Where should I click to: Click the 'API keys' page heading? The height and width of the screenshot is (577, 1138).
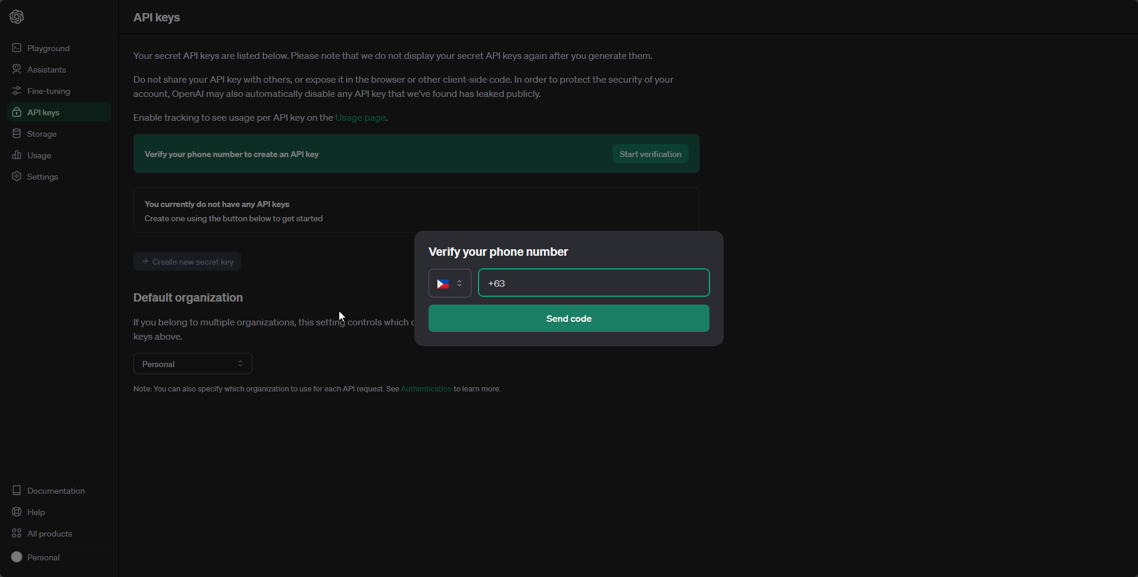[x=157, y=17]
